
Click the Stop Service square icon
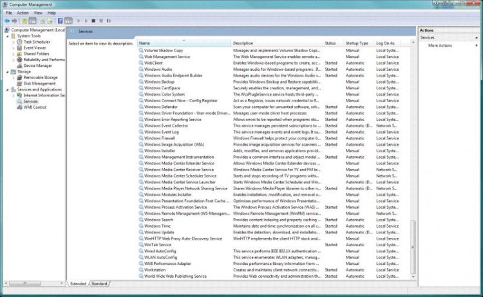93,21
